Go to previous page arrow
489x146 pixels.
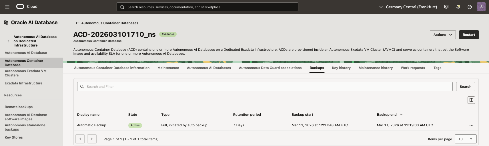tap(80, 139)
